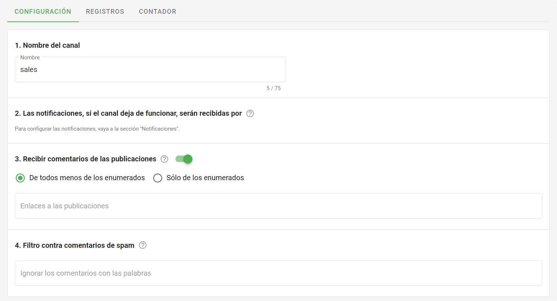Choose the 'Sólo de los enumerados' radio button

point(158,178)
